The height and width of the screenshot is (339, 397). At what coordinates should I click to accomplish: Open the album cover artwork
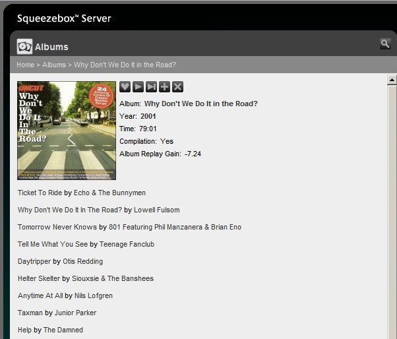coord(67,130)
